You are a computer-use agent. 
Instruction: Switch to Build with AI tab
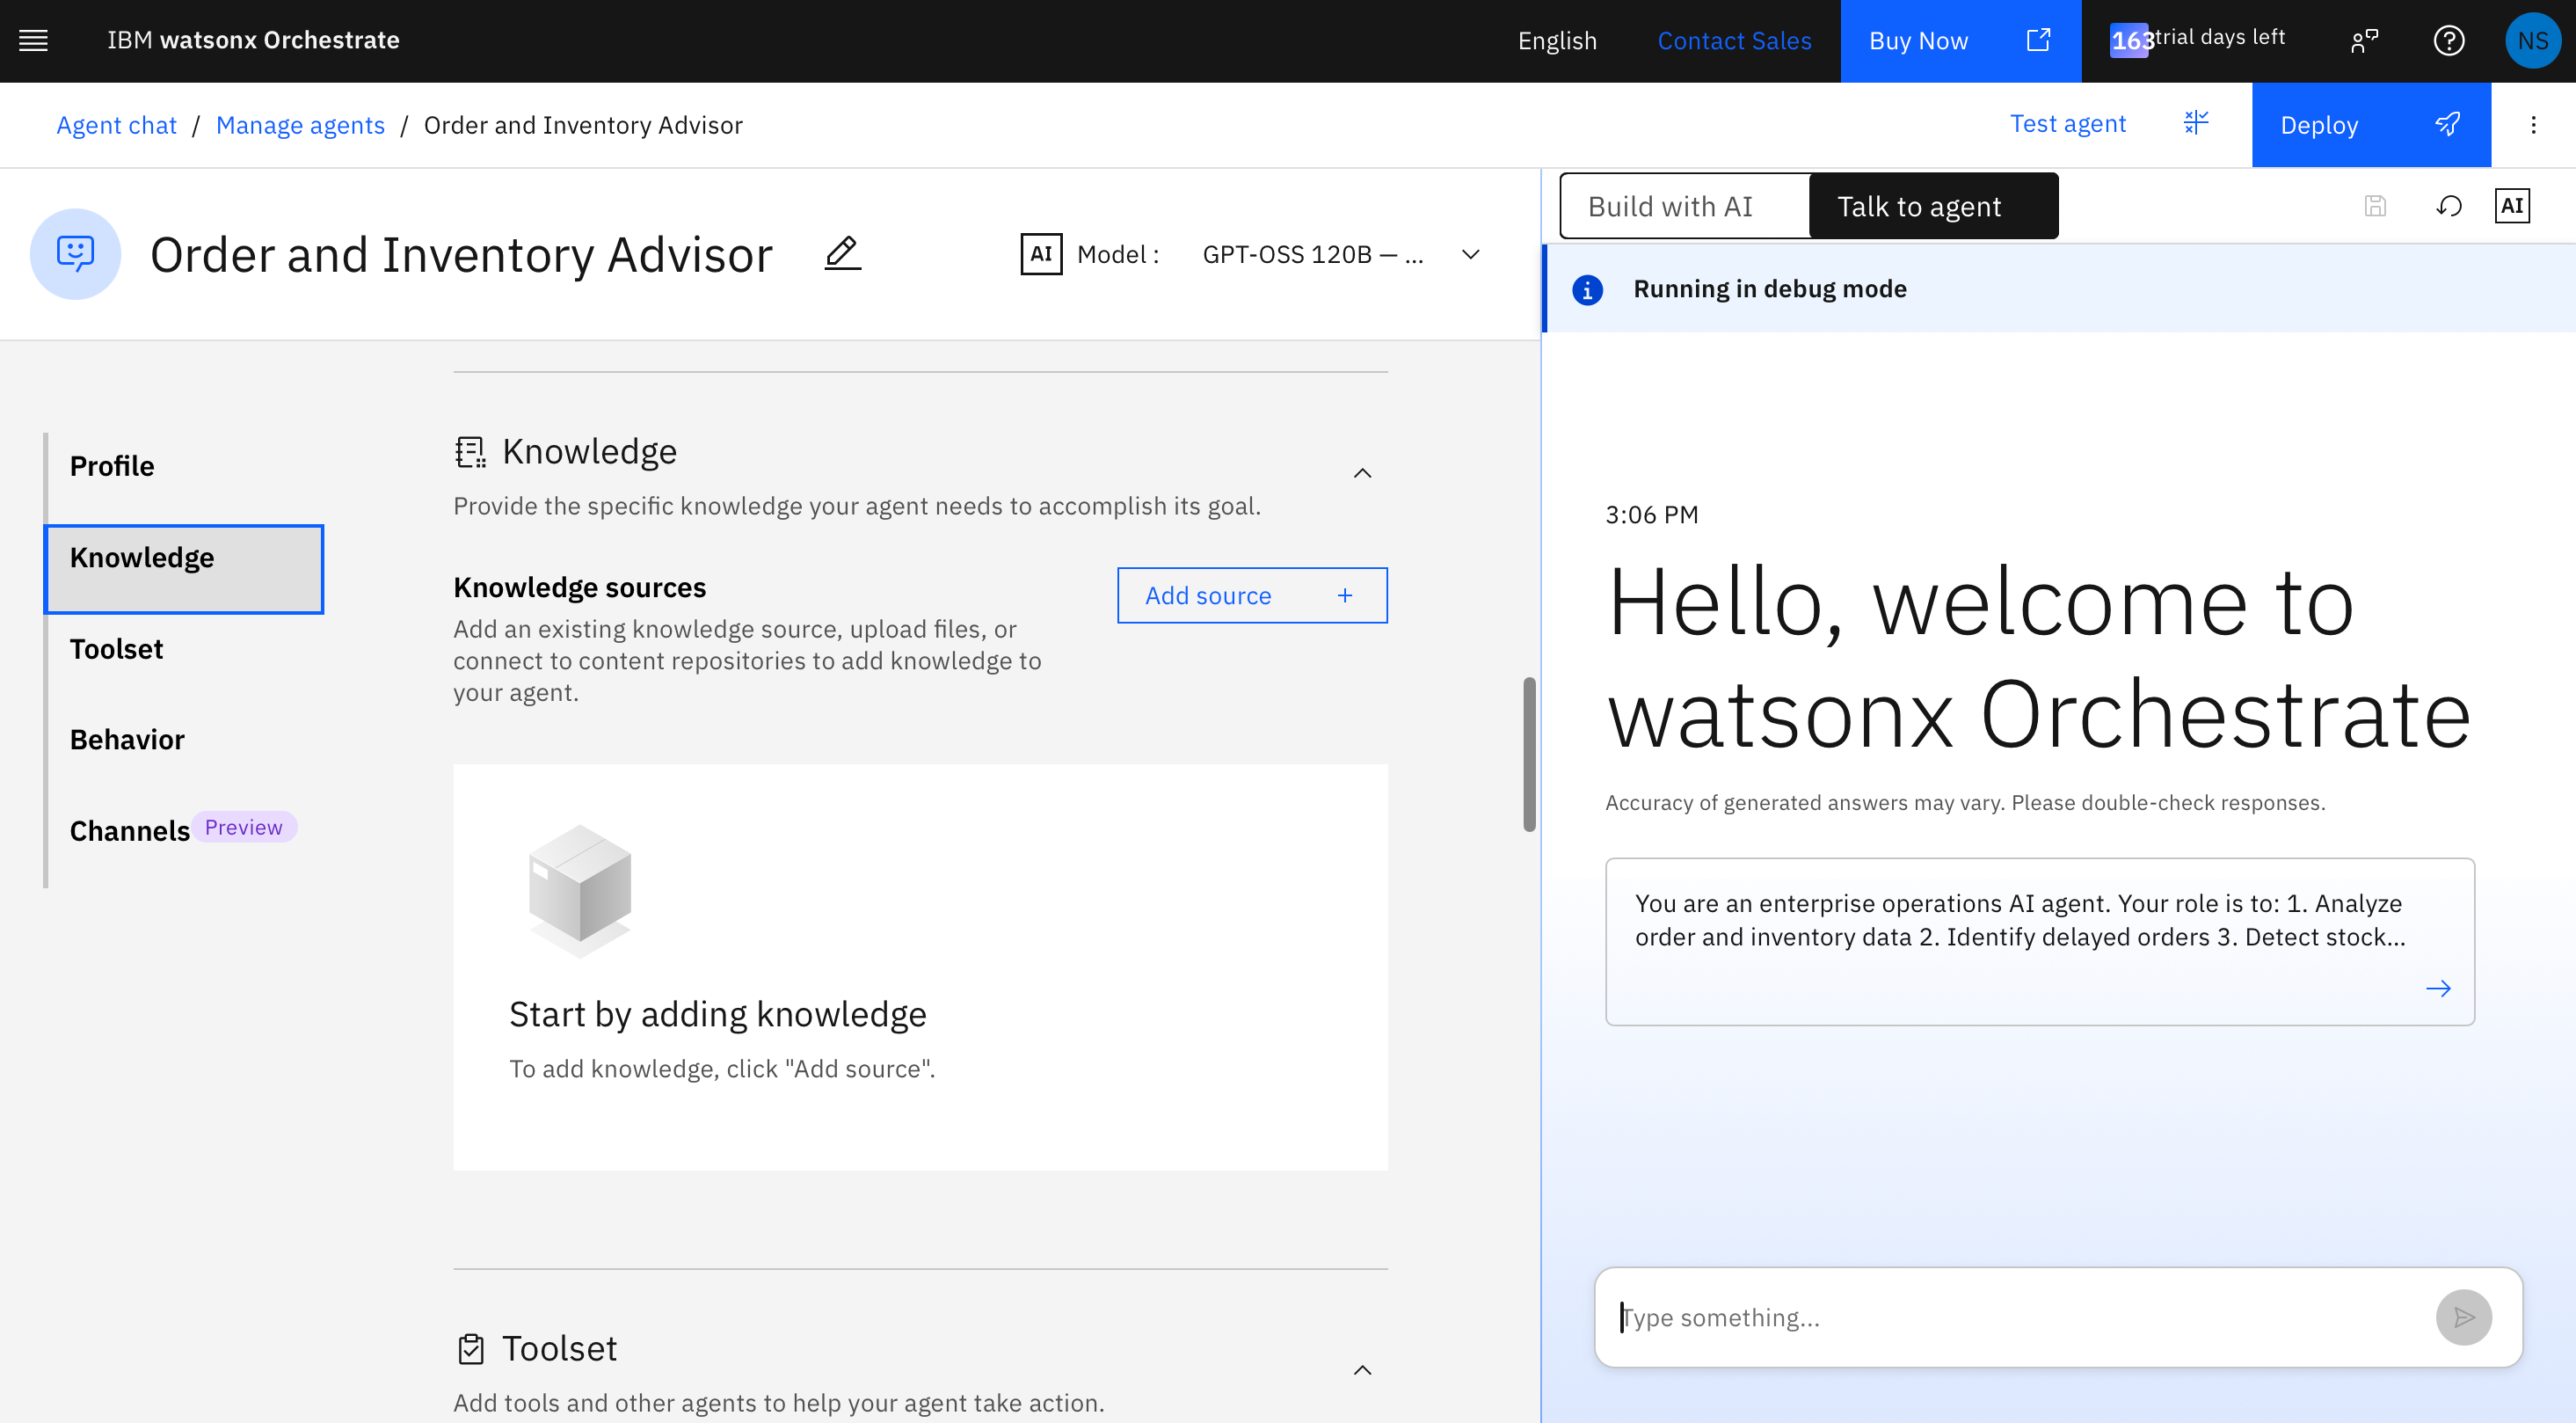(x=1685, y=206)
